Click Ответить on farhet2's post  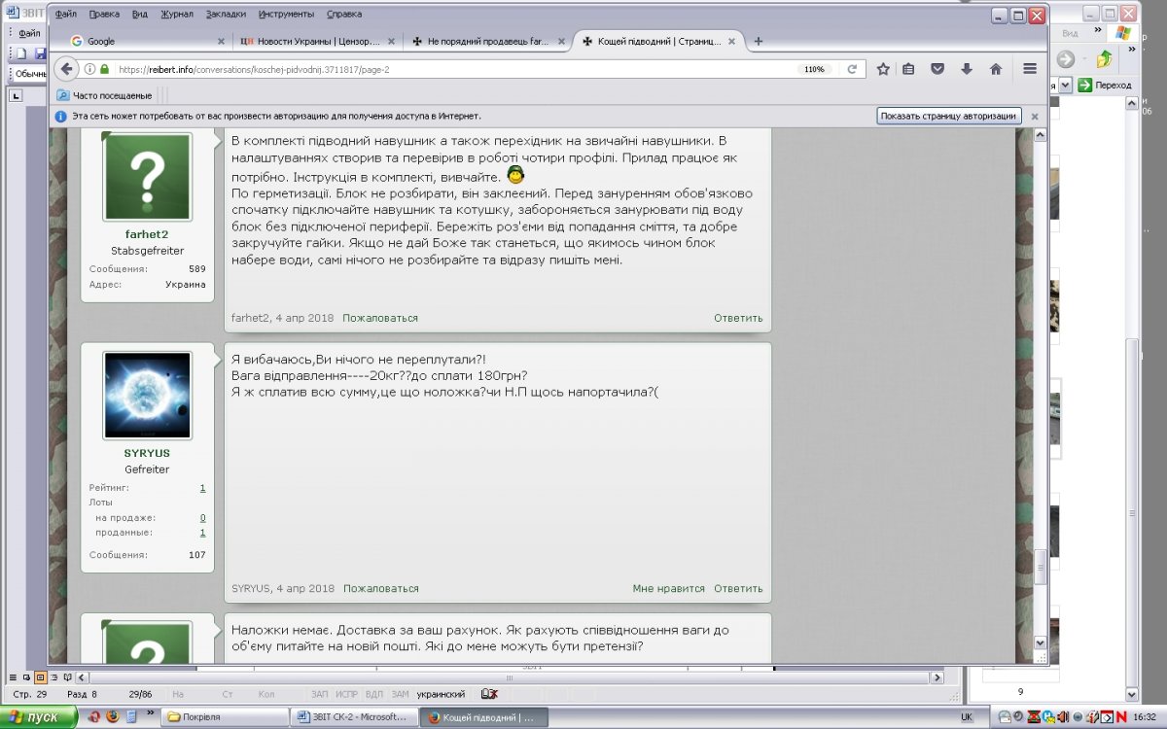738,318
